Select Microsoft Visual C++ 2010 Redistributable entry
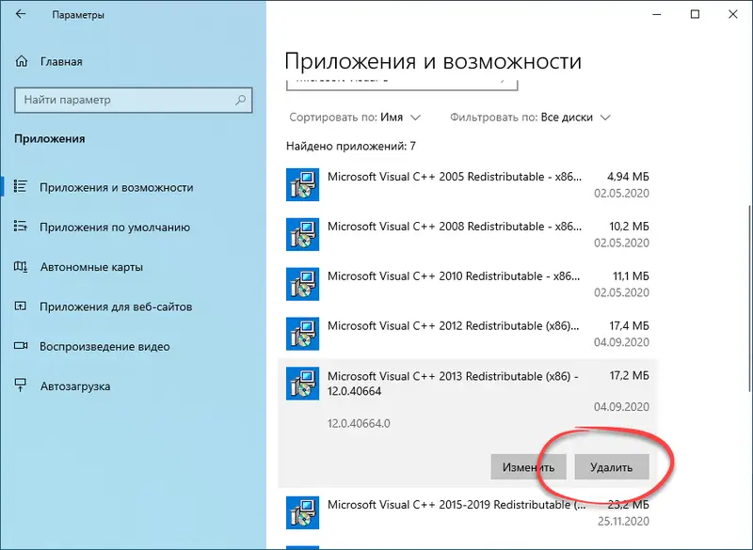753x550 pixels. click(x=468, y=284)
